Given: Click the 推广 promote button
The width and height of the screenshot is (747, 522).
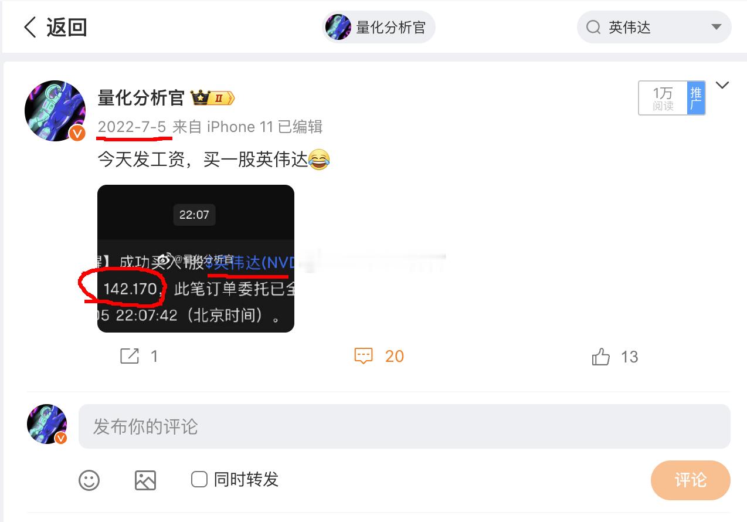Looking at the screenshot, I should 696,98.
